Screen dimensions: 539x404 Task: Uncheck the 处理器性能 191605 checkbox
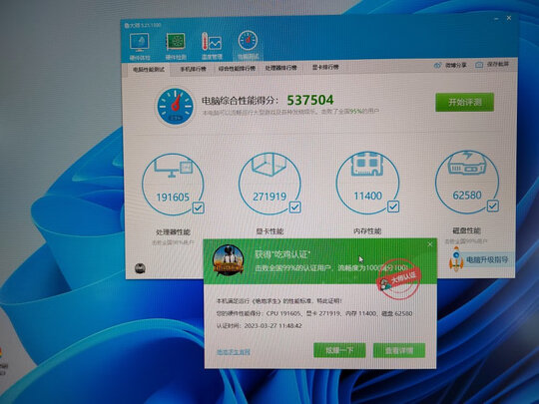(198, 207)
